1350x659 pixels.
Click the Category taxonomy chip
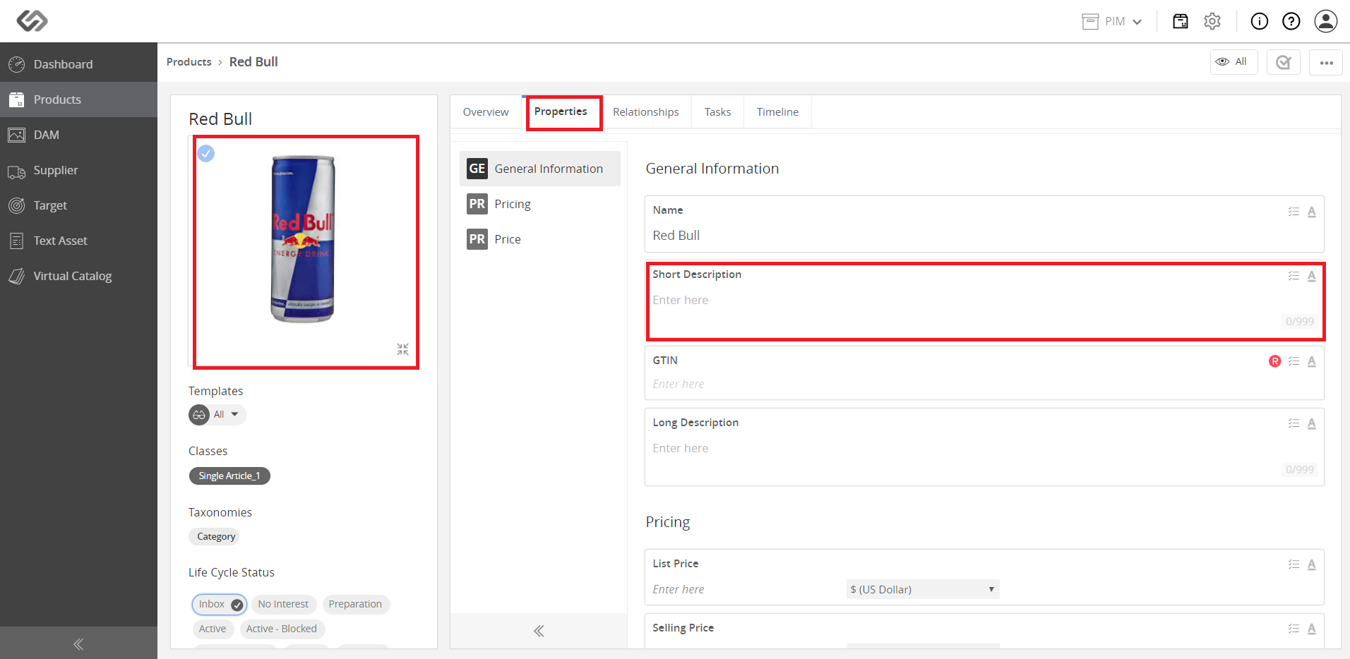pos(215,537)
